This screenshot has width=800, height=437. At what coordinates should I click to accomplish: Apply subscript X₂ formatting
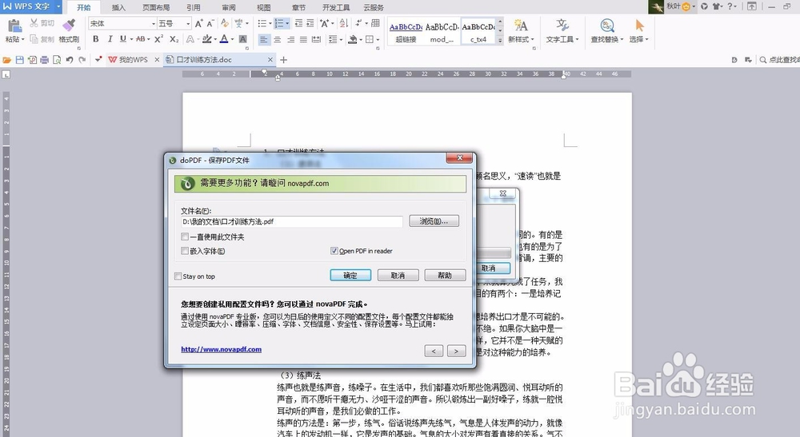pyautogui.click(x=174, y=39)
